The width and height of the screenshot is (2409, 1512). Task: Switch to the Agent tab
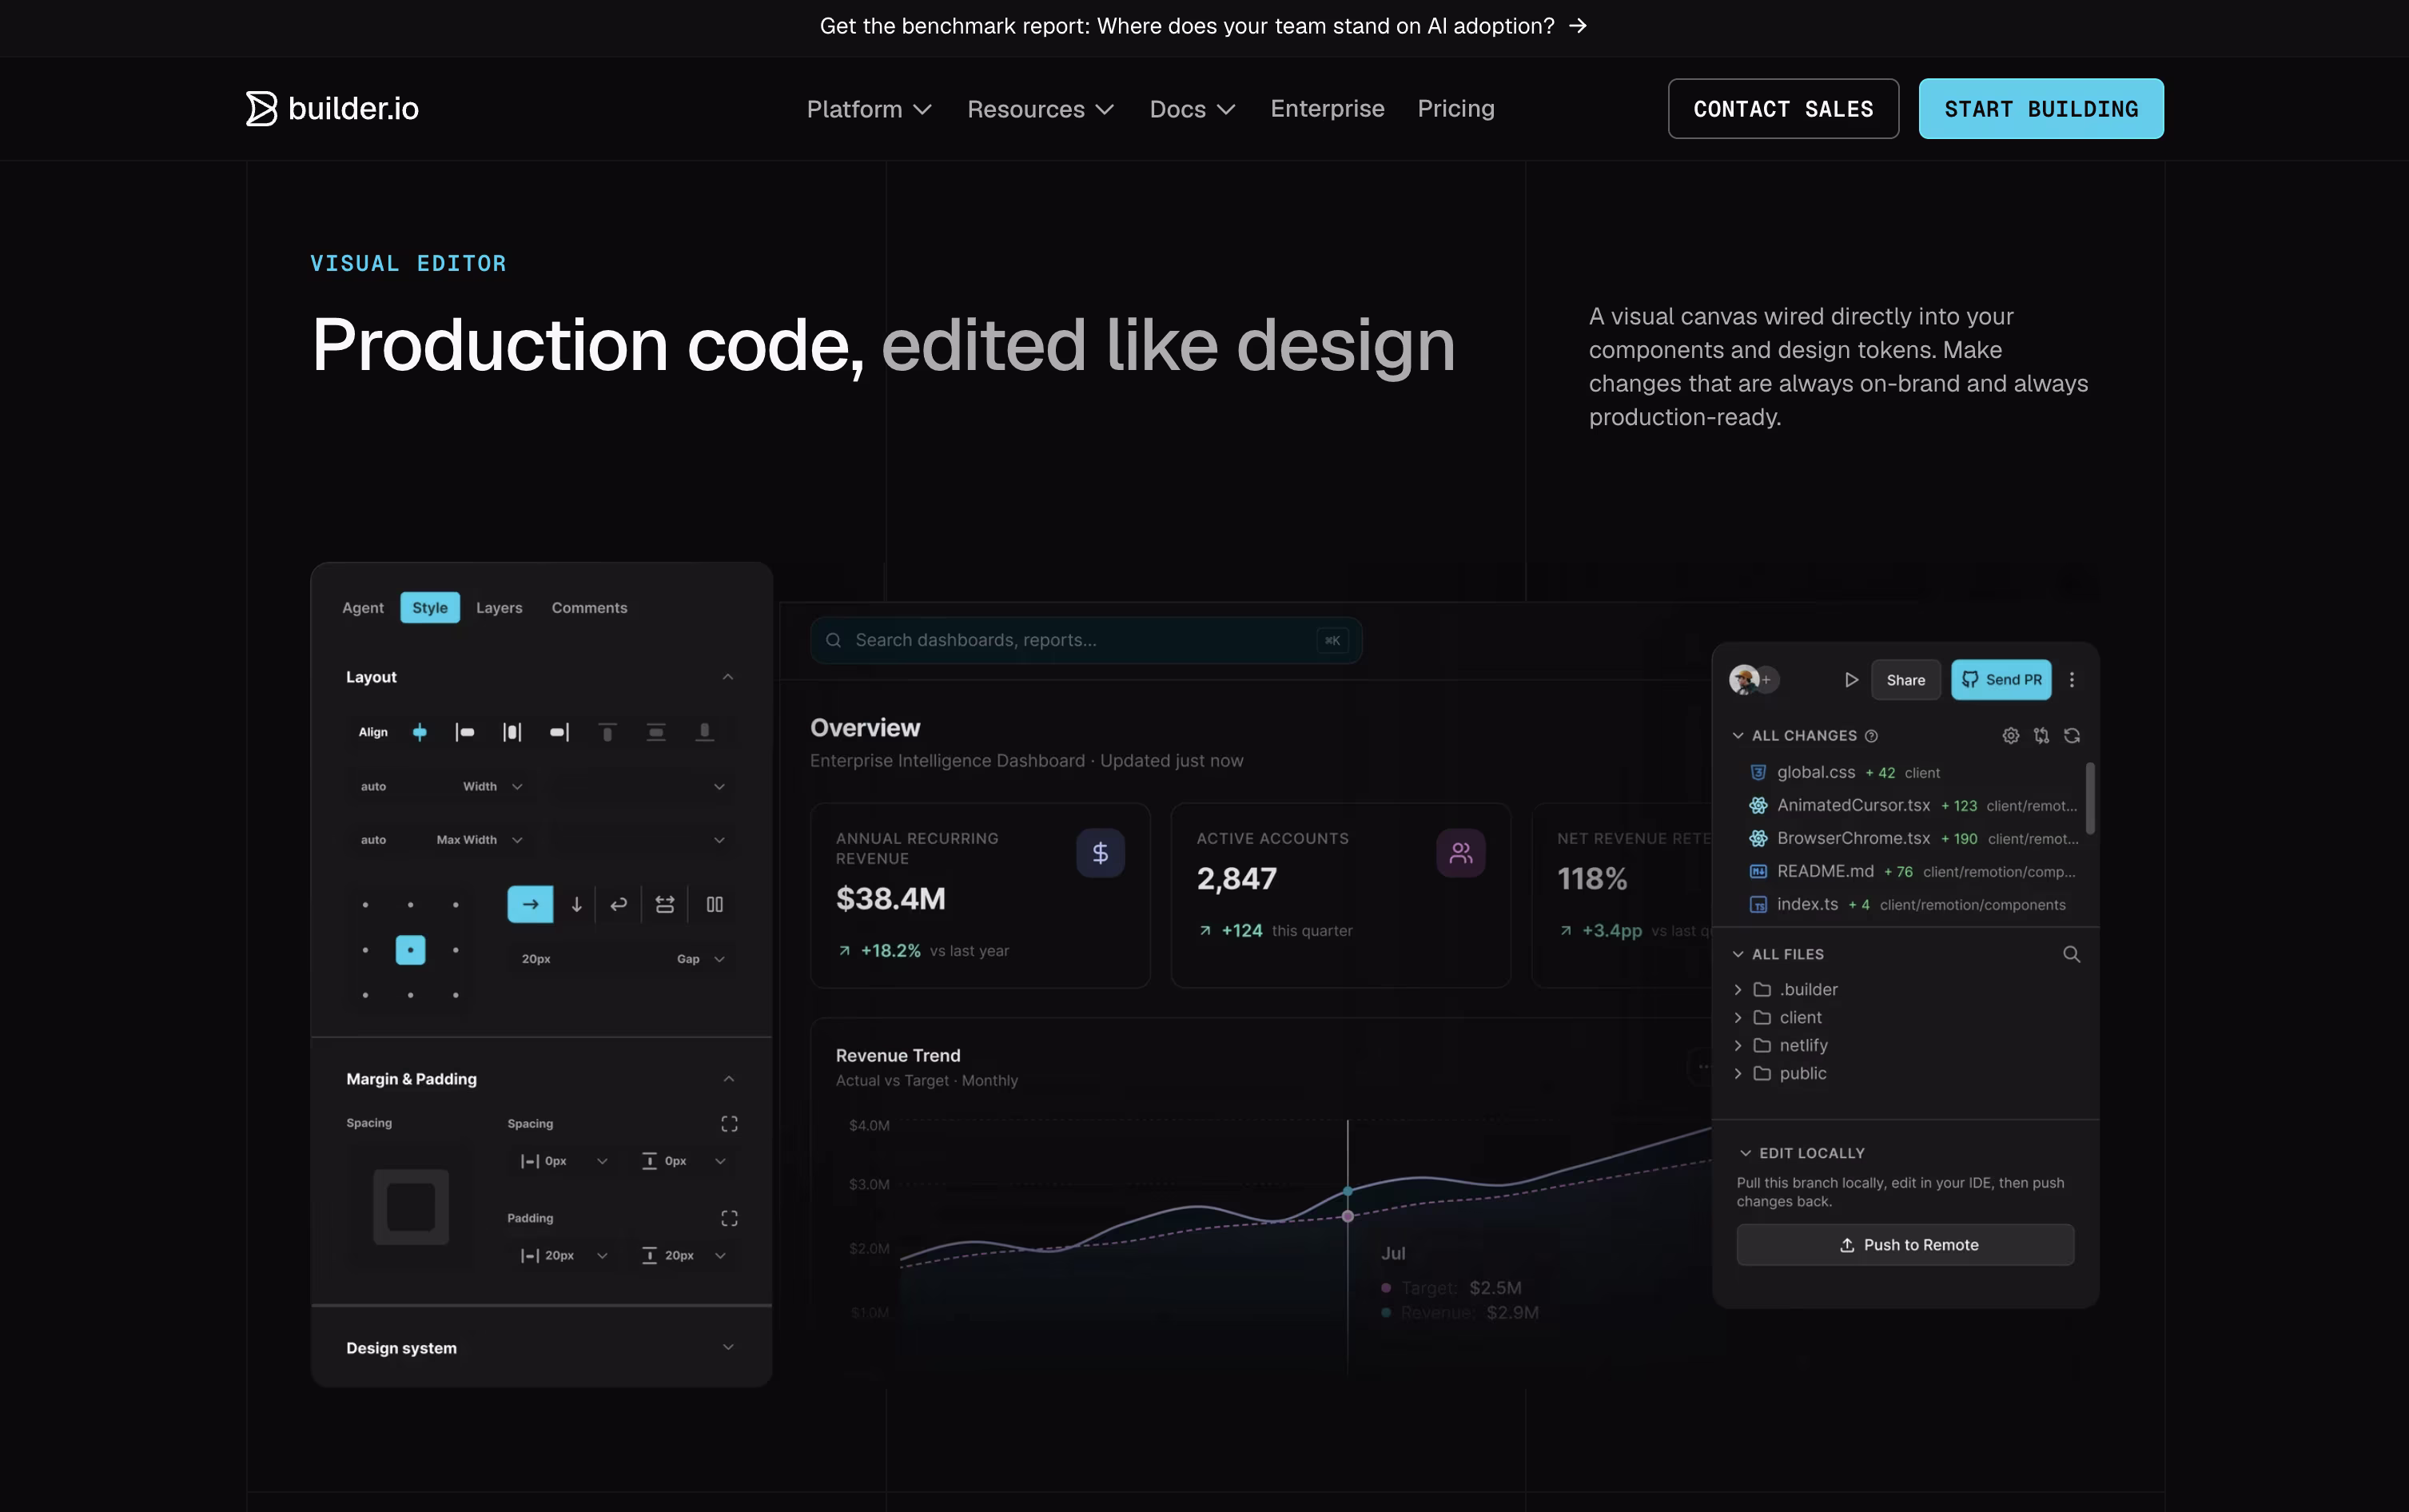pos(363,608)
